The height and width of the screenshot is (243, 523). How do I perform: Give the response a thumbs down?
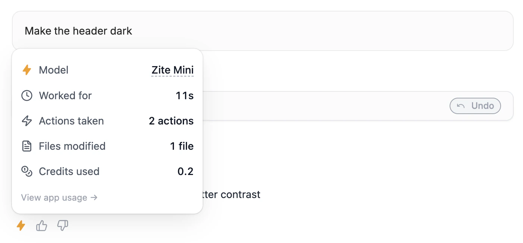pyautogui.click(x=63, y=226)
